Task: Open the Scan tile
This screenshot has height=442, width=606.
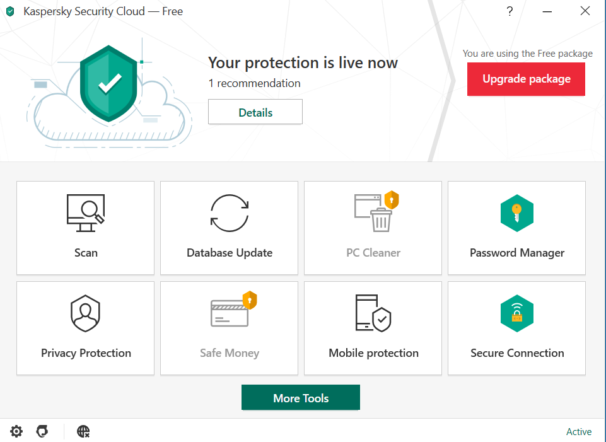Action: (x=85, y=228)
